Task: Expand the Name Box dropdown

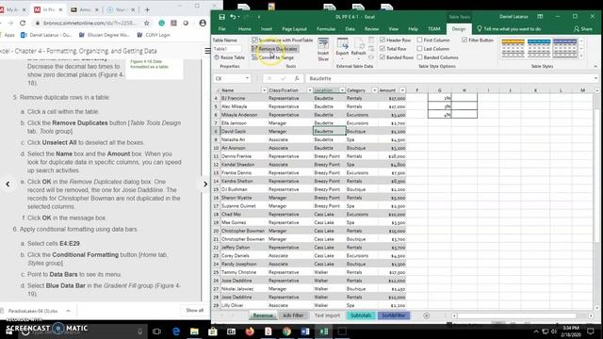Action: tap(247, 78)
